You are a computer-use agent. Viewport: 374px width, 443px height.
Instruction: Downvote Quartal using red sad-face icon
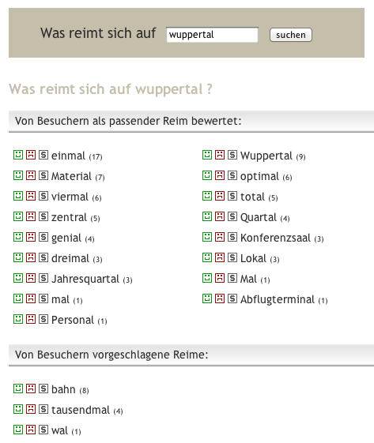220,216
